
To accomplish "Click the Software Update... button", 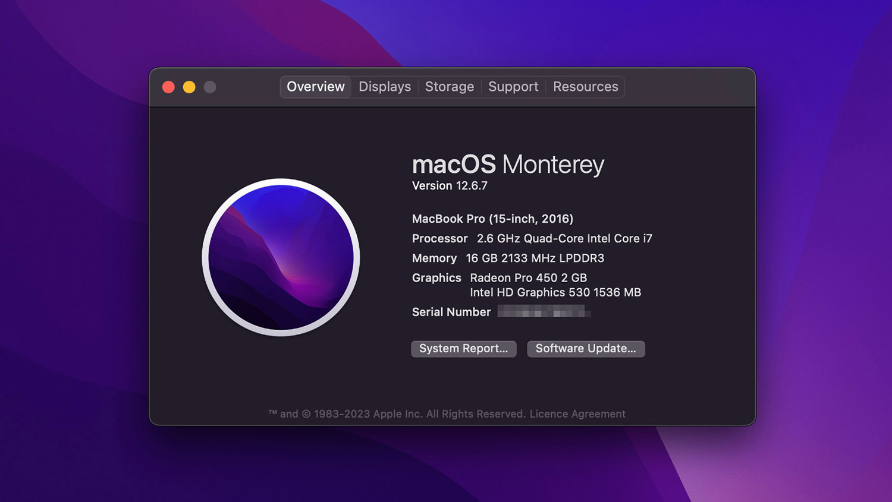I will pyautogui.click(x=586, y=349).
